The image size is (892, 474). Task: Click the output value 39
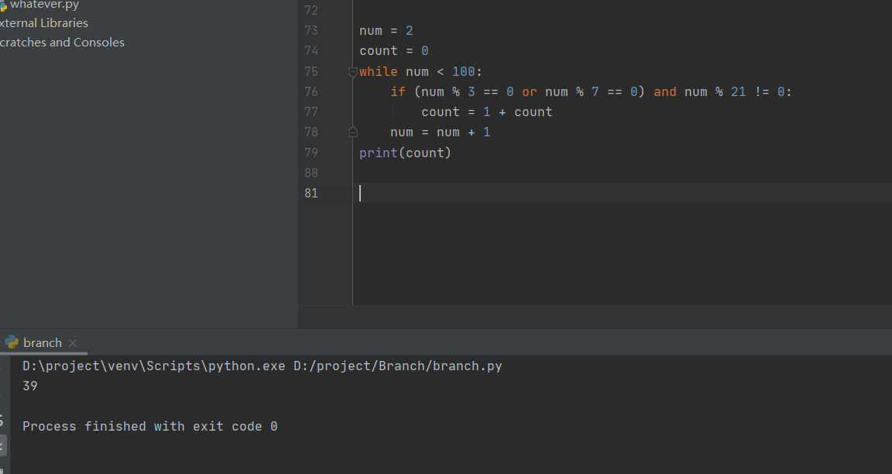pos(30,386)
